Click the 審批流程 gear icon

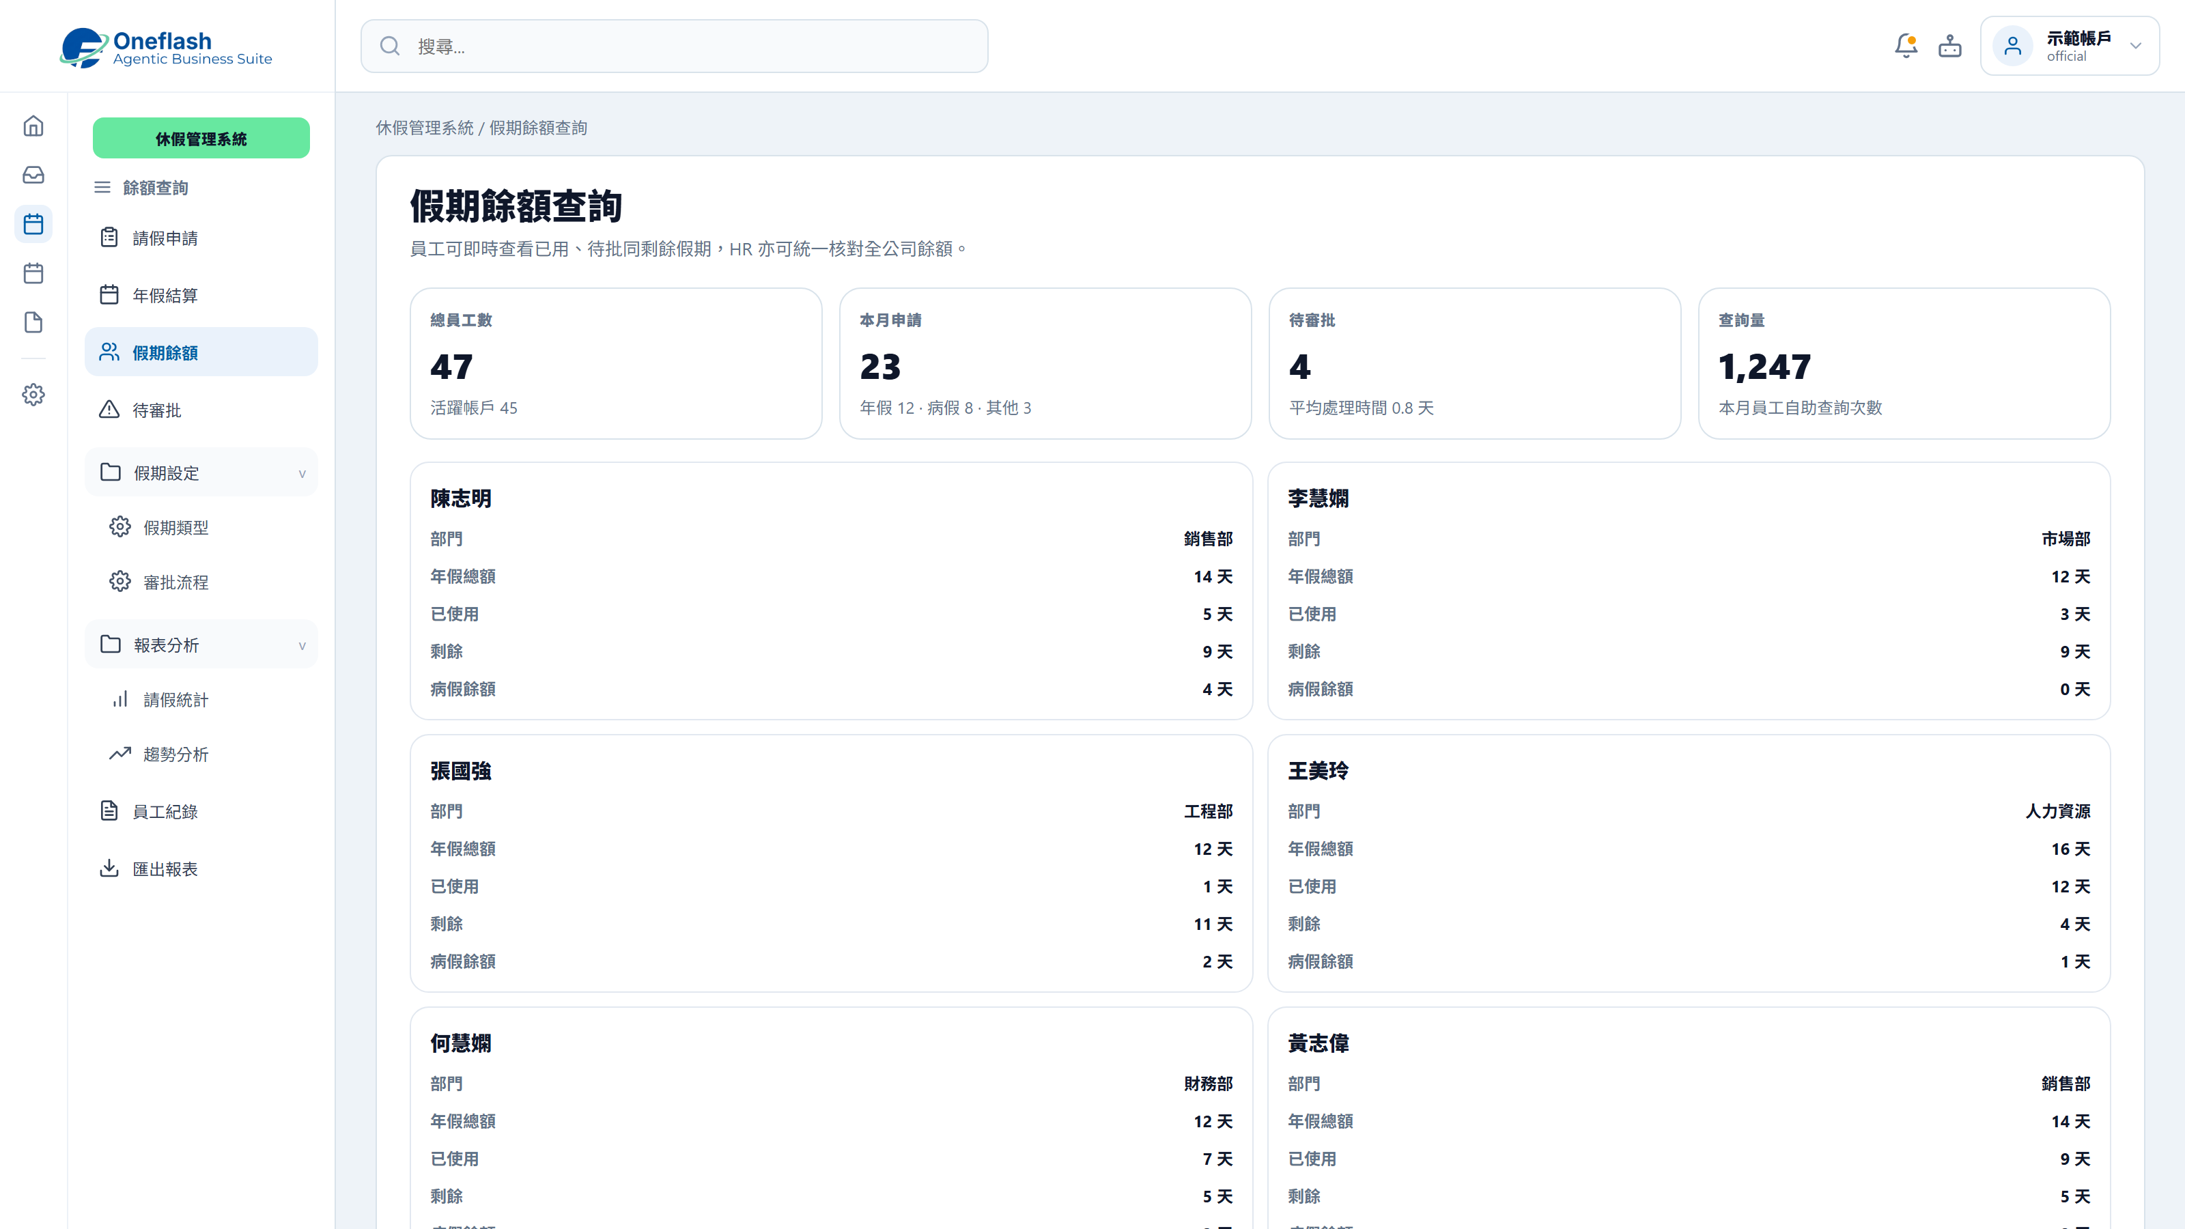120,581
